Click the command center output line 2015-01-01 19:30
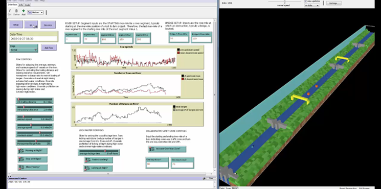Image resolution: width=381 pixels, height=189 pixels. pos(19,182)
